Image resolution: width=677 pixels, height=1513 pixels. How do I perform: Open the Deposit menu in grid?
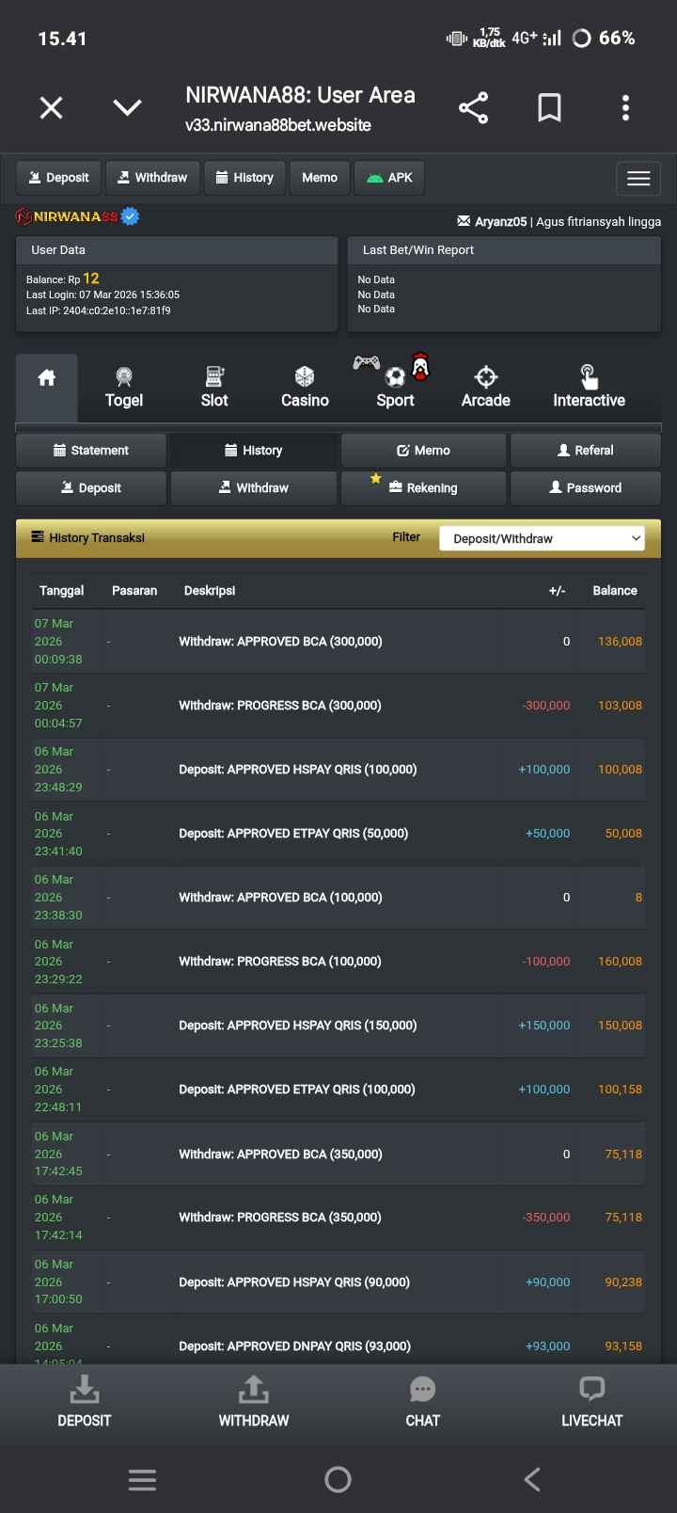[91, 488]
